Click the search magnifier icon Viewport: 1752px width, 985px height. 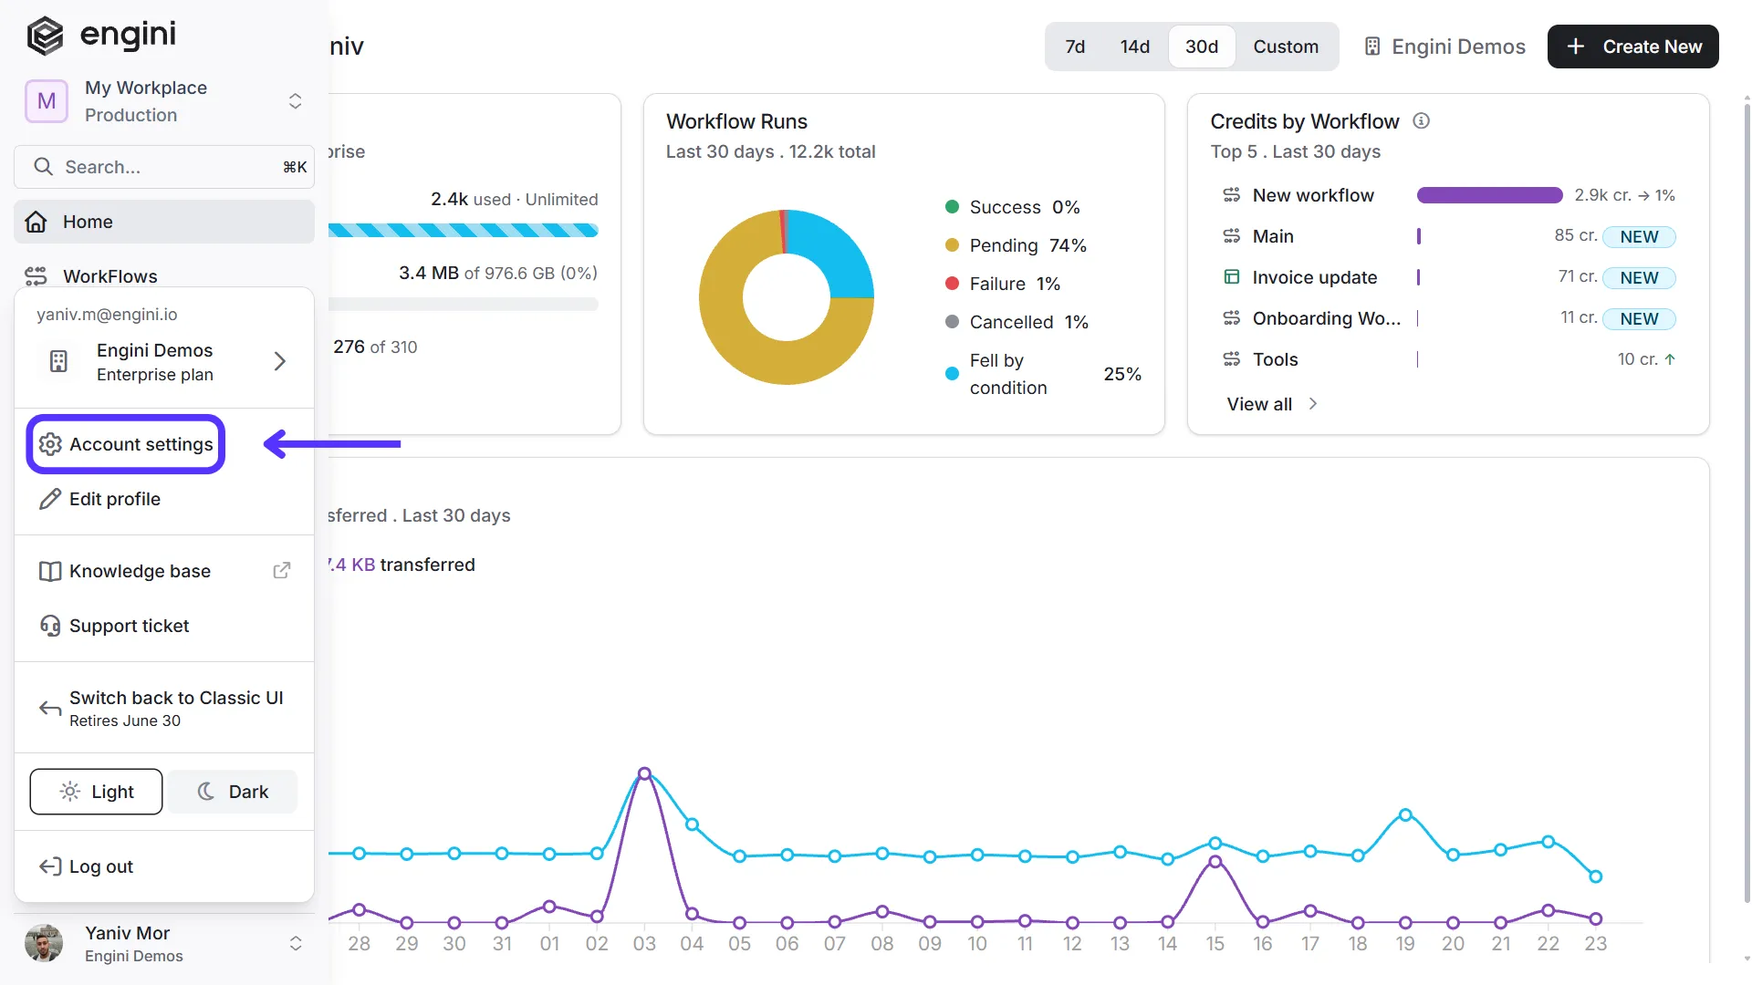[x=43, y=167]
